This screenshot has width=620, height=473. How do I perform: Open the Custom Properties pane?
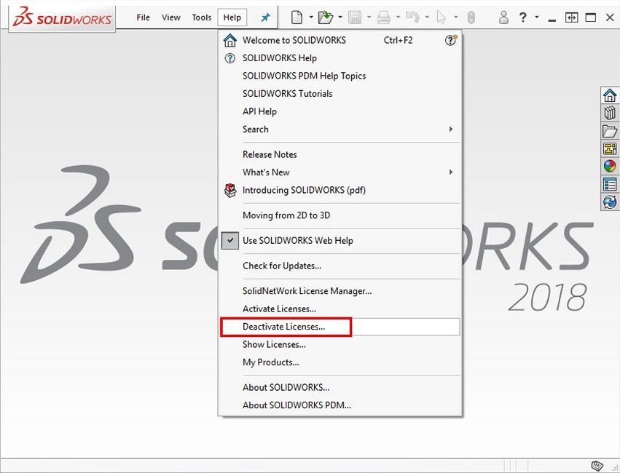609,183
